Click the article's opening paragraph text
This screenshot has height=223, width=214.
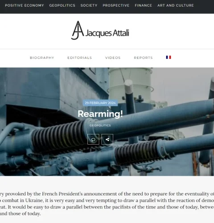[107, 203]
